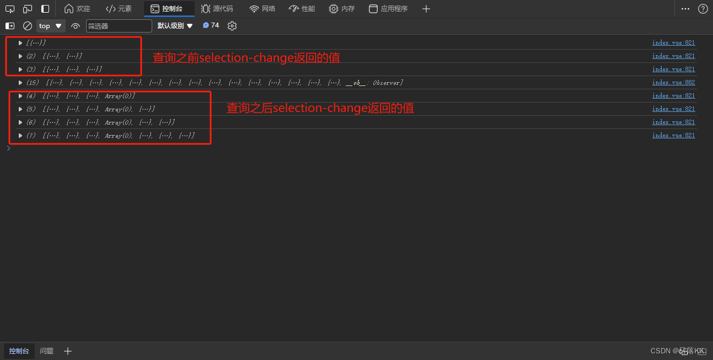Click Array(0) in the (4) entry
This screenshot has width=713, height=360.
(x=119, y=95)
